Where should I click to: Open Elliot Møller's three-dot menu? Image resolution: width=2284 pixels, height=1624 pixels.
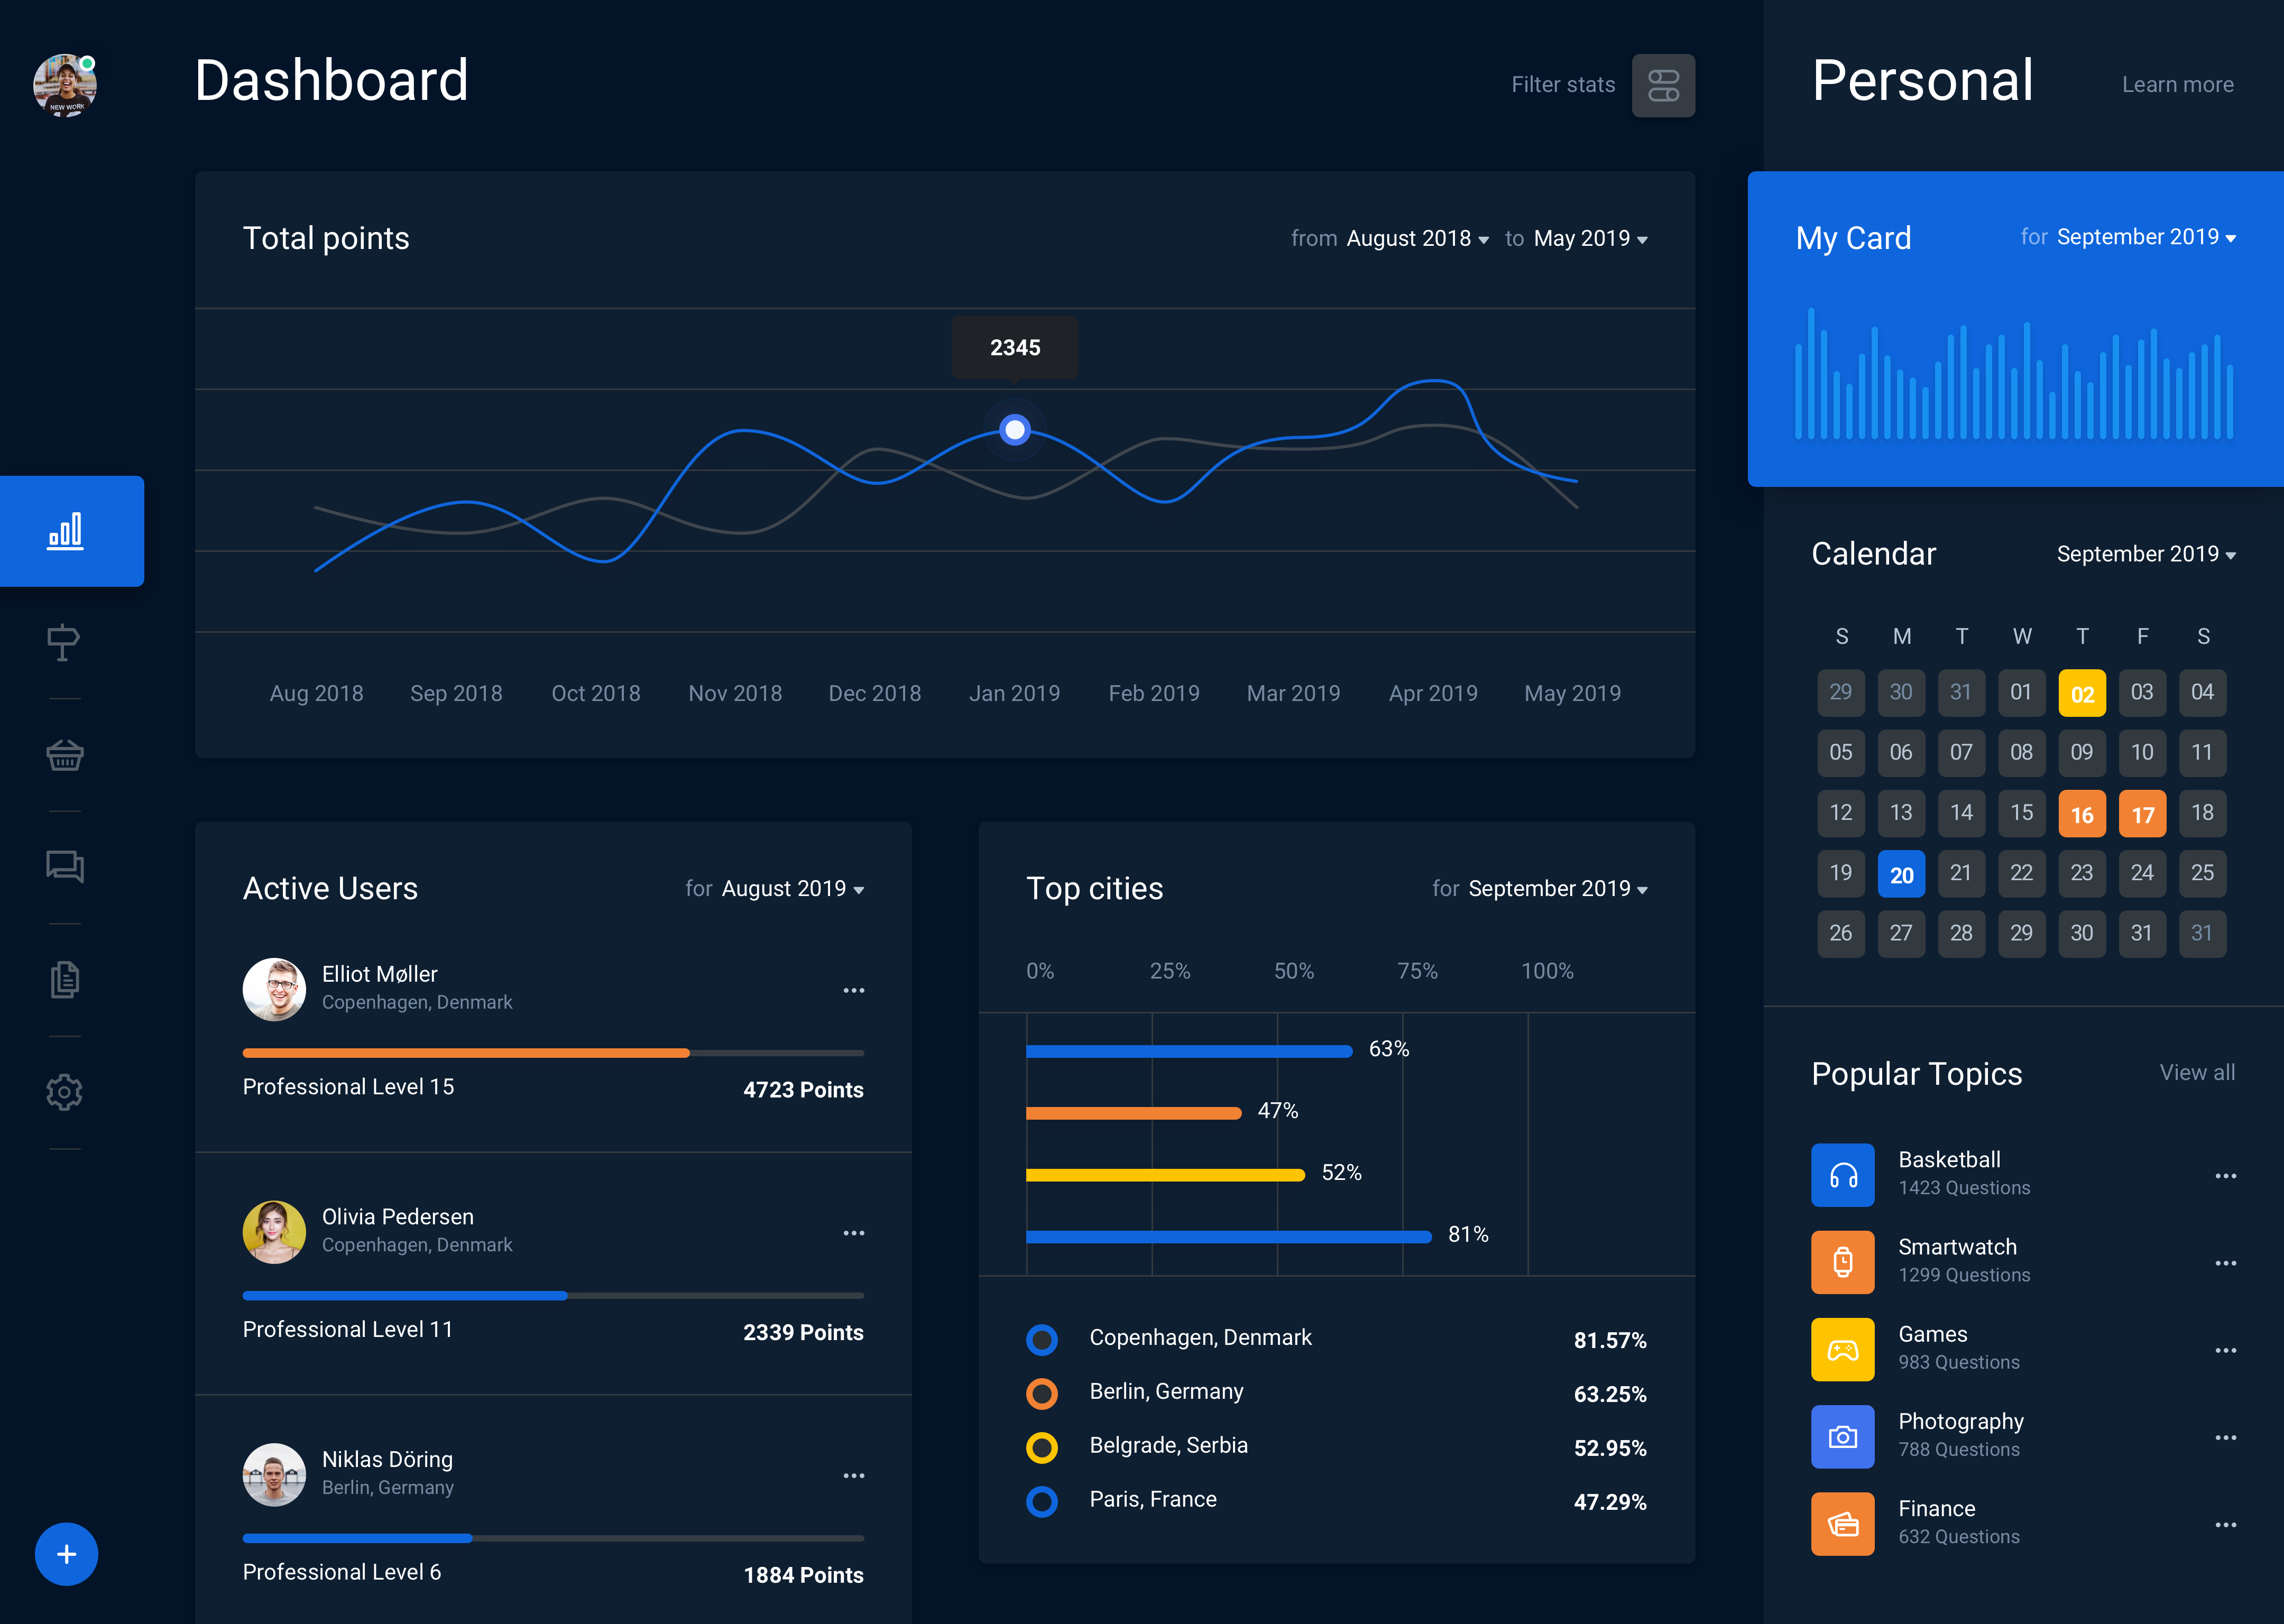point(853,990)
